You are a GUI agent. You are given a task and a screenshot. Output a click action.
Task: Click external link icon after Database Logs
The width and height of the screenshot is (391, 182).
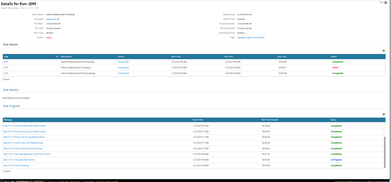264,38
